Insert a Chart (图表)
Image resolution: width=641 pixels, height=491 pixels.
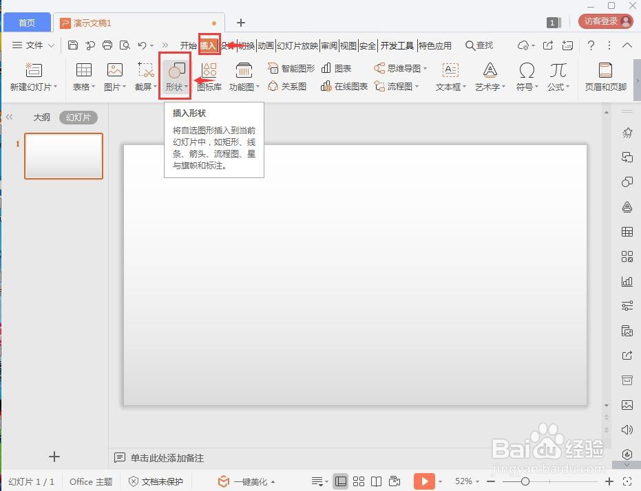point(337,68)
